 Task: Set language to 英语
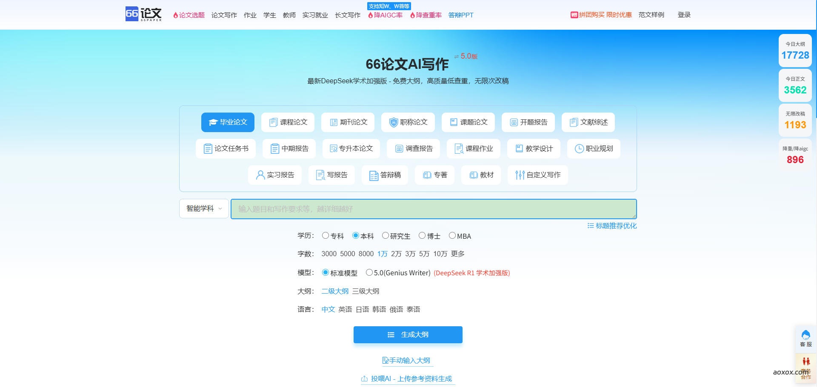(x=345, y=309)
